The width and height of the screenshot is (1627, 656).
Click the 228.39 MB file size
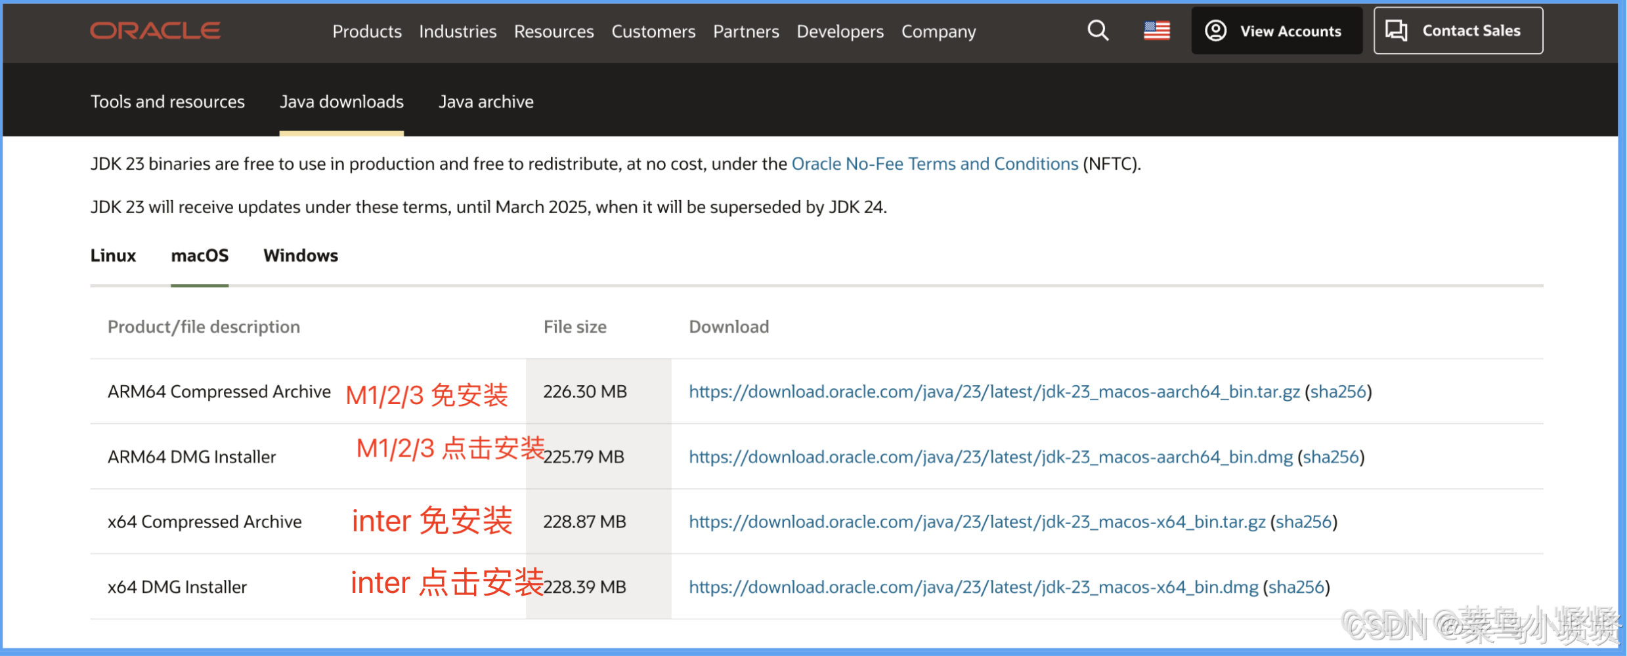(584, 586)
